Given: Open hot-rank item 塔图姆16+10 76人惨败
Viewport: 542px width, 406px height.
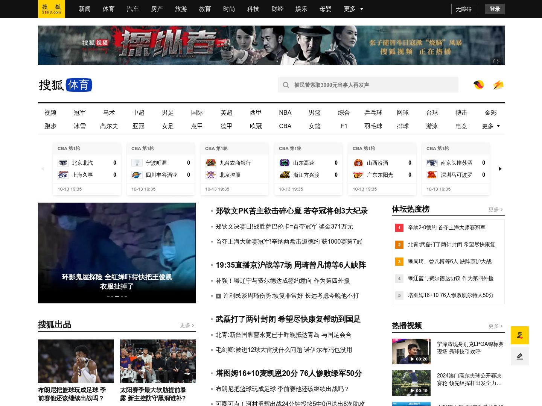Looking at the screenshot, I should 451,295.
